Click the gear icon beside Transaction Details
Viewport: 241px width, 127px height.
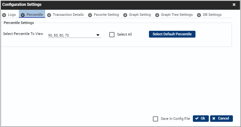click(49, 15)
